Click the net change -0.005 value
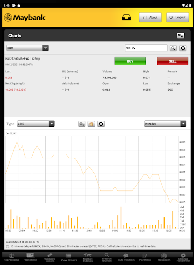This screenshot has width=194, height=265. click(x=16, y=90)
